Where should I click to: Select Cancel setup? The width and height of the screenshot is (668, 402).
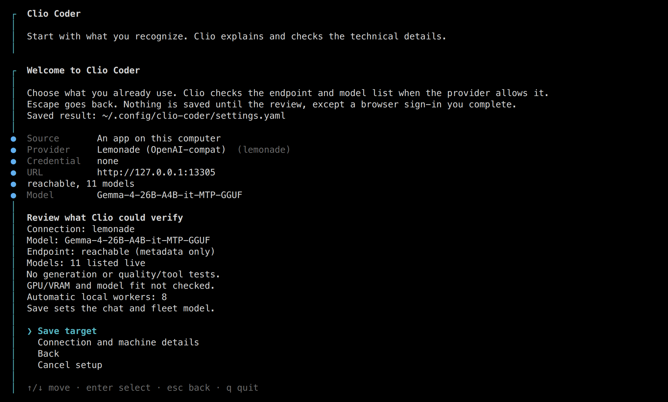[70, 365]
